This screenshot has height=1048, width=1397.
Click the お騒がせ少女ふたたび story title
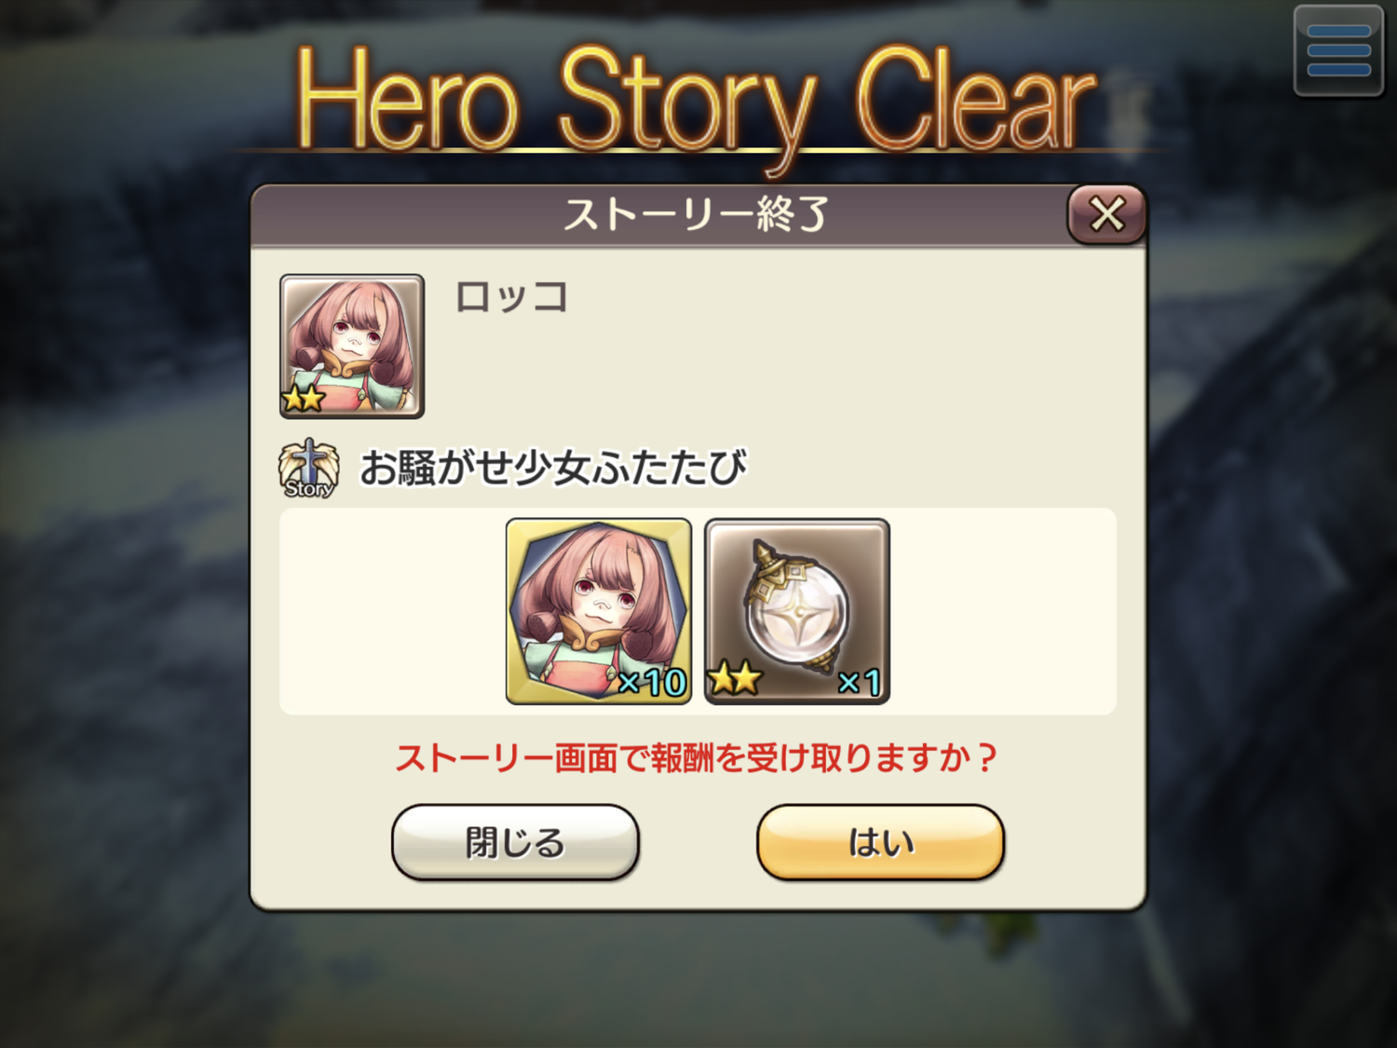[553, 468]
